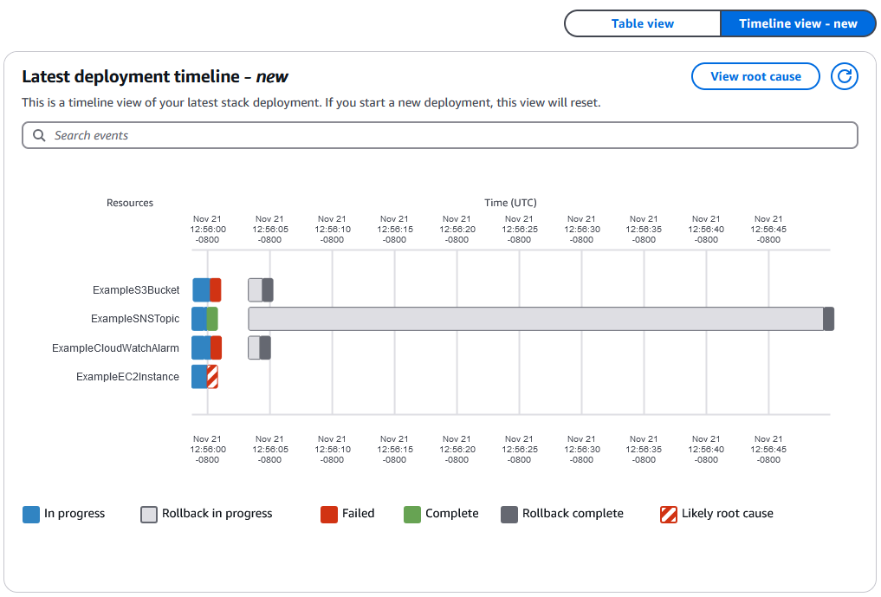Switch to Table view
Screen dimensions: 881x597
click(x=642, y=23)
